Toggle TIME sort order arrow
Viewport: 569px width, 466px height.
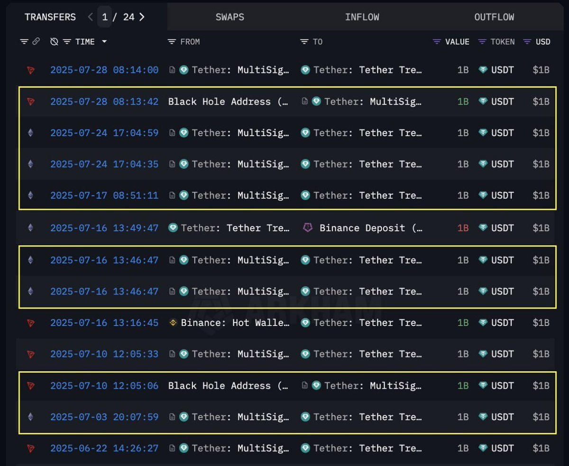point(104,42)
